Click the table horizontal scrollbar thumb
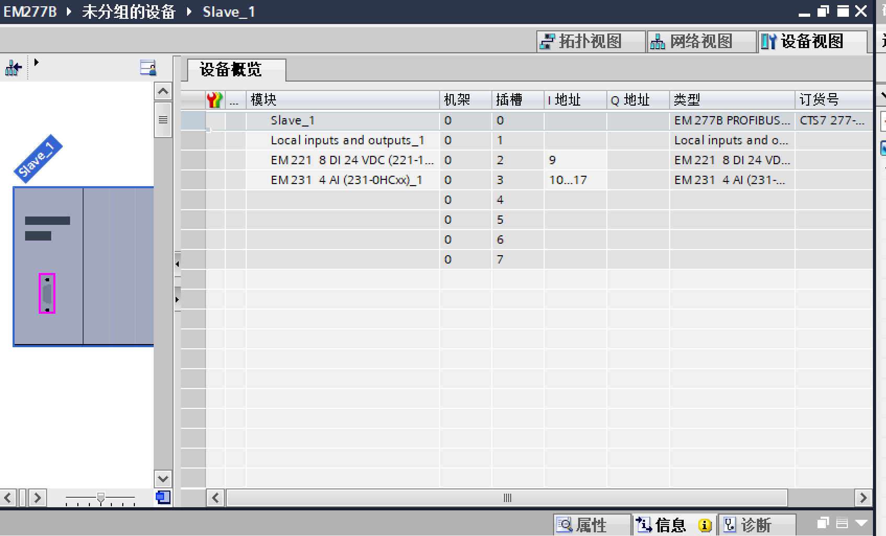Screen dimensions: 886x536 (x=507, y=498)
